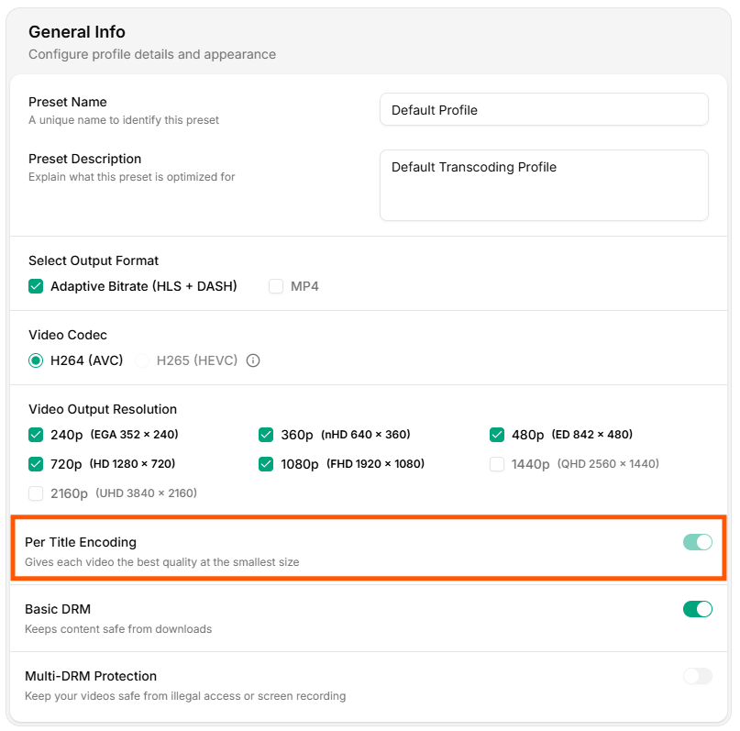Uncheck the 360p resolution checkbox
Screen dimensions: 740x731
pos(267,435)
